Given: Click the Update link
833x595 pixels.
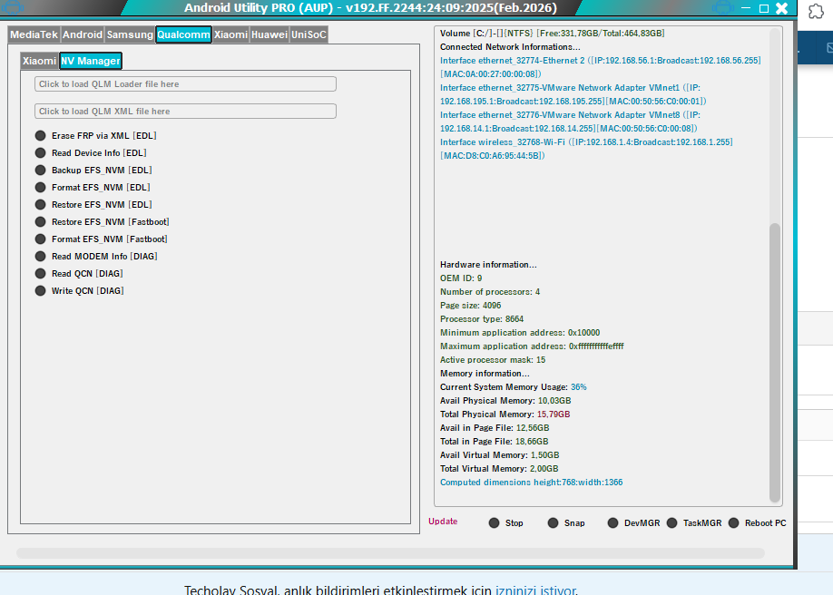Looking at the screenshot, I should pos(443,522).
